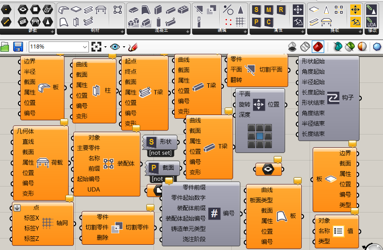Click the C attribute icon in 属性 panel
Screen dimensions: 383x250
(x=268, y=22)
